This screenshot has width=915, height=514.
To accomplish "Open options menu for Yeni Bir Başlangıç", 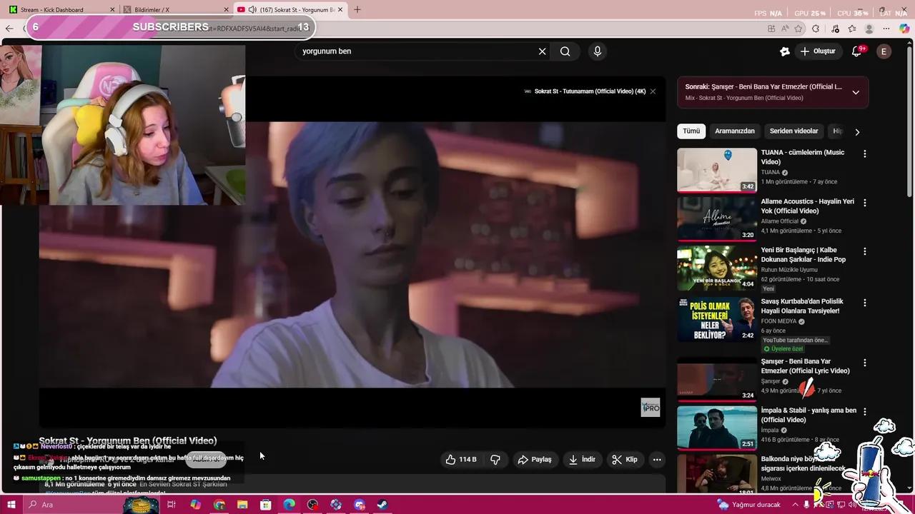I will point(865,251).
